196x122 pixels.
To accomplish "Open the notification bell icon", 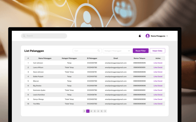I will point(140,36).
